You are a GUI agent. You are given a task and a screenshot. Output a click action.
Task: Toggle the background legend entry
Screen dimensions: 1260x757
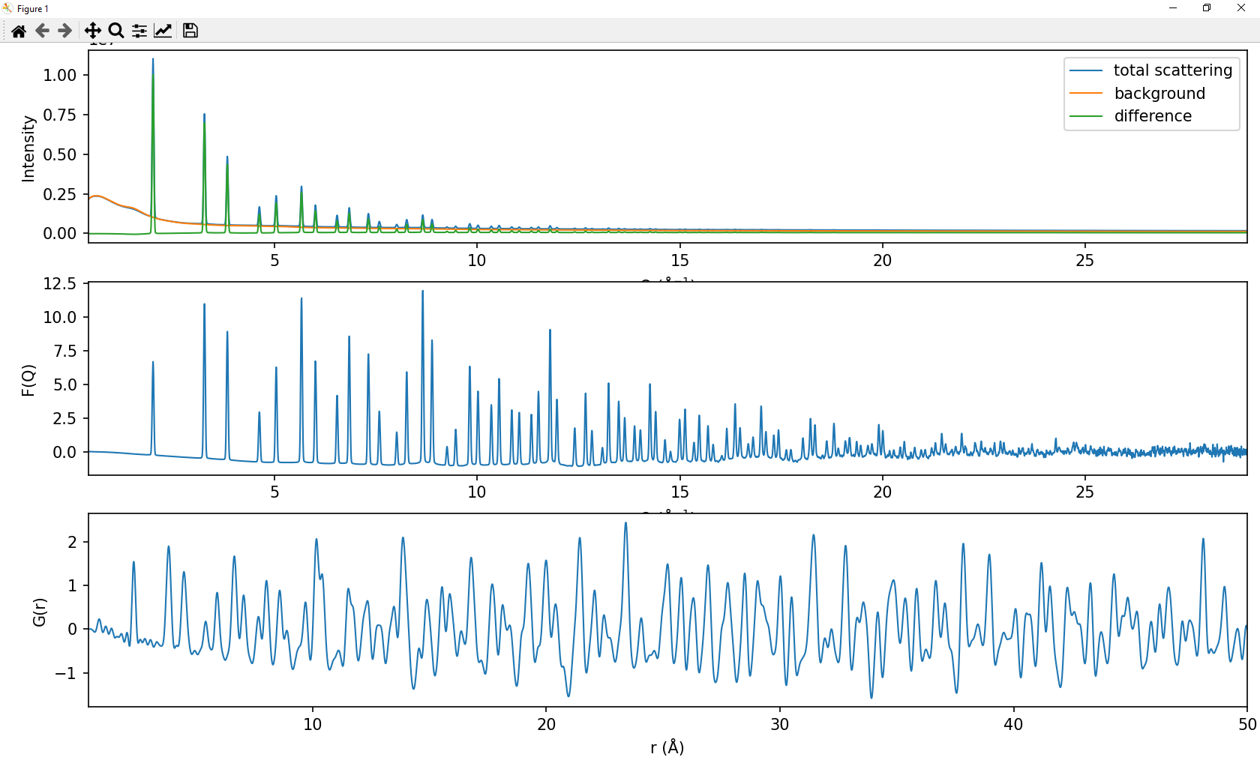coord(1160,93)
